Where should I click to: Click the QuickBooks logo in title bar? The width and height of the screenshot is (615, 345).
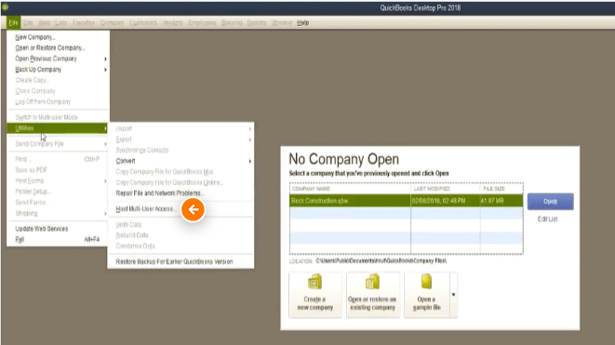pos(5,7)
